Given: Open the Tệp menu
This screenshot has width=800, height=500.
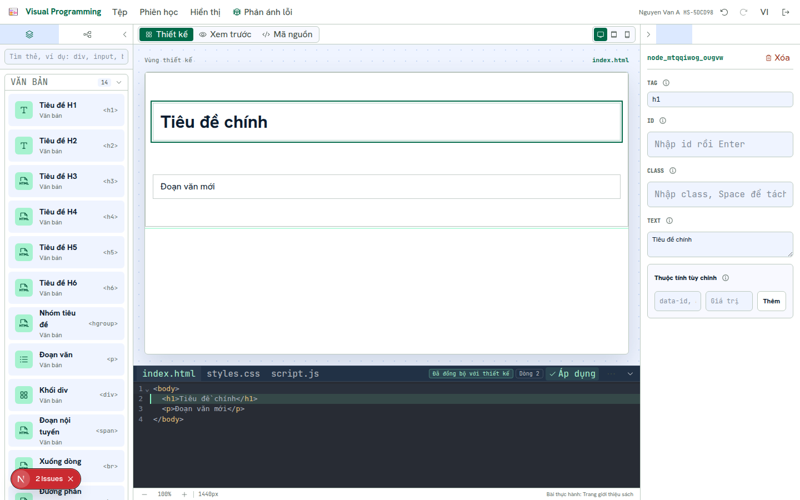Looking at the screenshot, I should (119, 12).
